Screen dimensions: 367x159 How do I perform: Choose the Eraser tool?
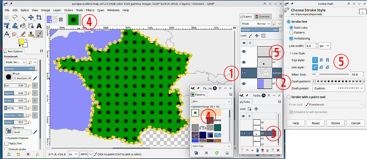[23, 34]
